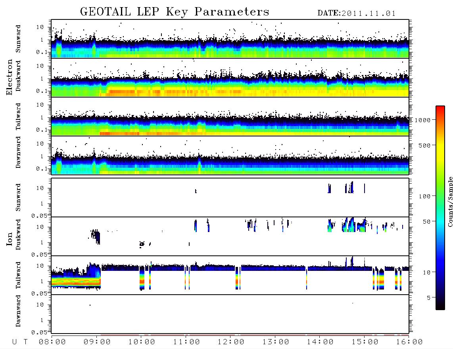Click the 10:00 time axis label
Viewport: 453px width, 349px height.
tap(142, 342)
